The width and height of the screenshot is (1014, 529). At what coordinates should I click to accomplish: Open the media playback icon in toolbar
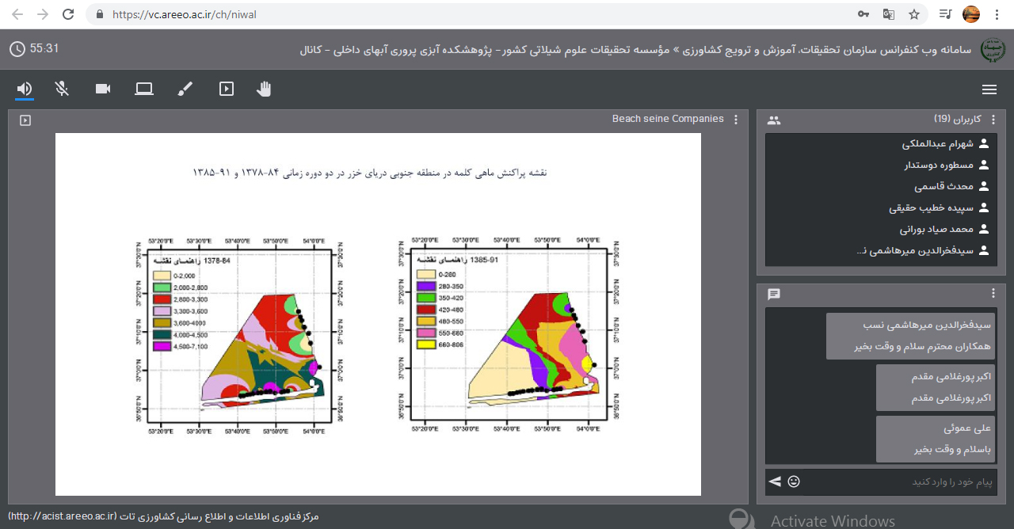pos(227,89)
